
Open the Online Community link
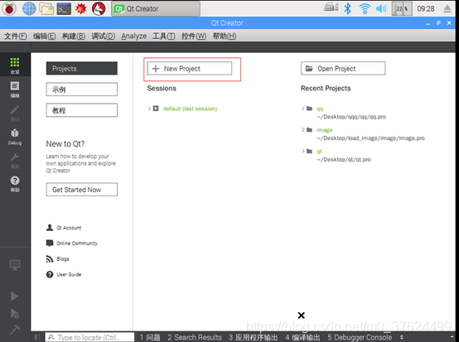[x=72, y=243]
